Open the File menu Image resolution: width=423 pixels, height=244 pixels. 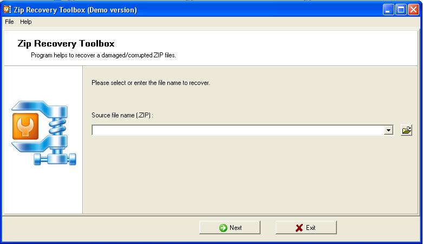[9, 22]
